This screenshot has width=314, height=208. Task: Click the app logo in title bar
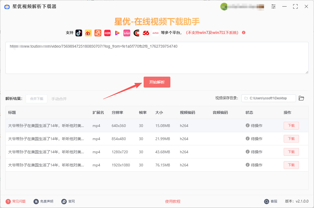coord(7,7)
